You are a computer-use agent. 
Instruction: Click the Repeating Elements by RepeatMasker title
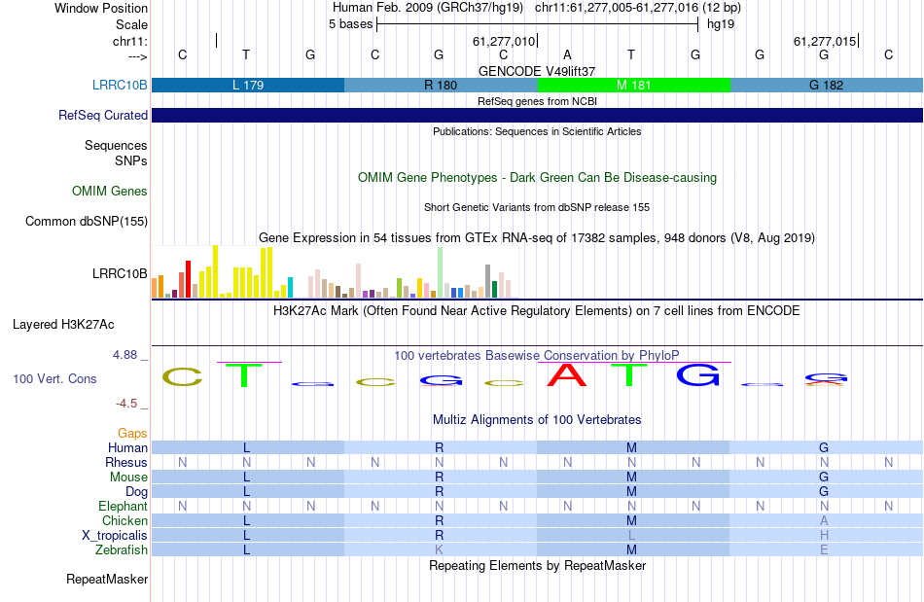pyautogui.click(x=537, y=565)
